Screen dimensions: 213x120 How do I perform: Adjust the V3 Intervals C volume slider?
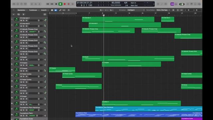click(x=36, y=20)
